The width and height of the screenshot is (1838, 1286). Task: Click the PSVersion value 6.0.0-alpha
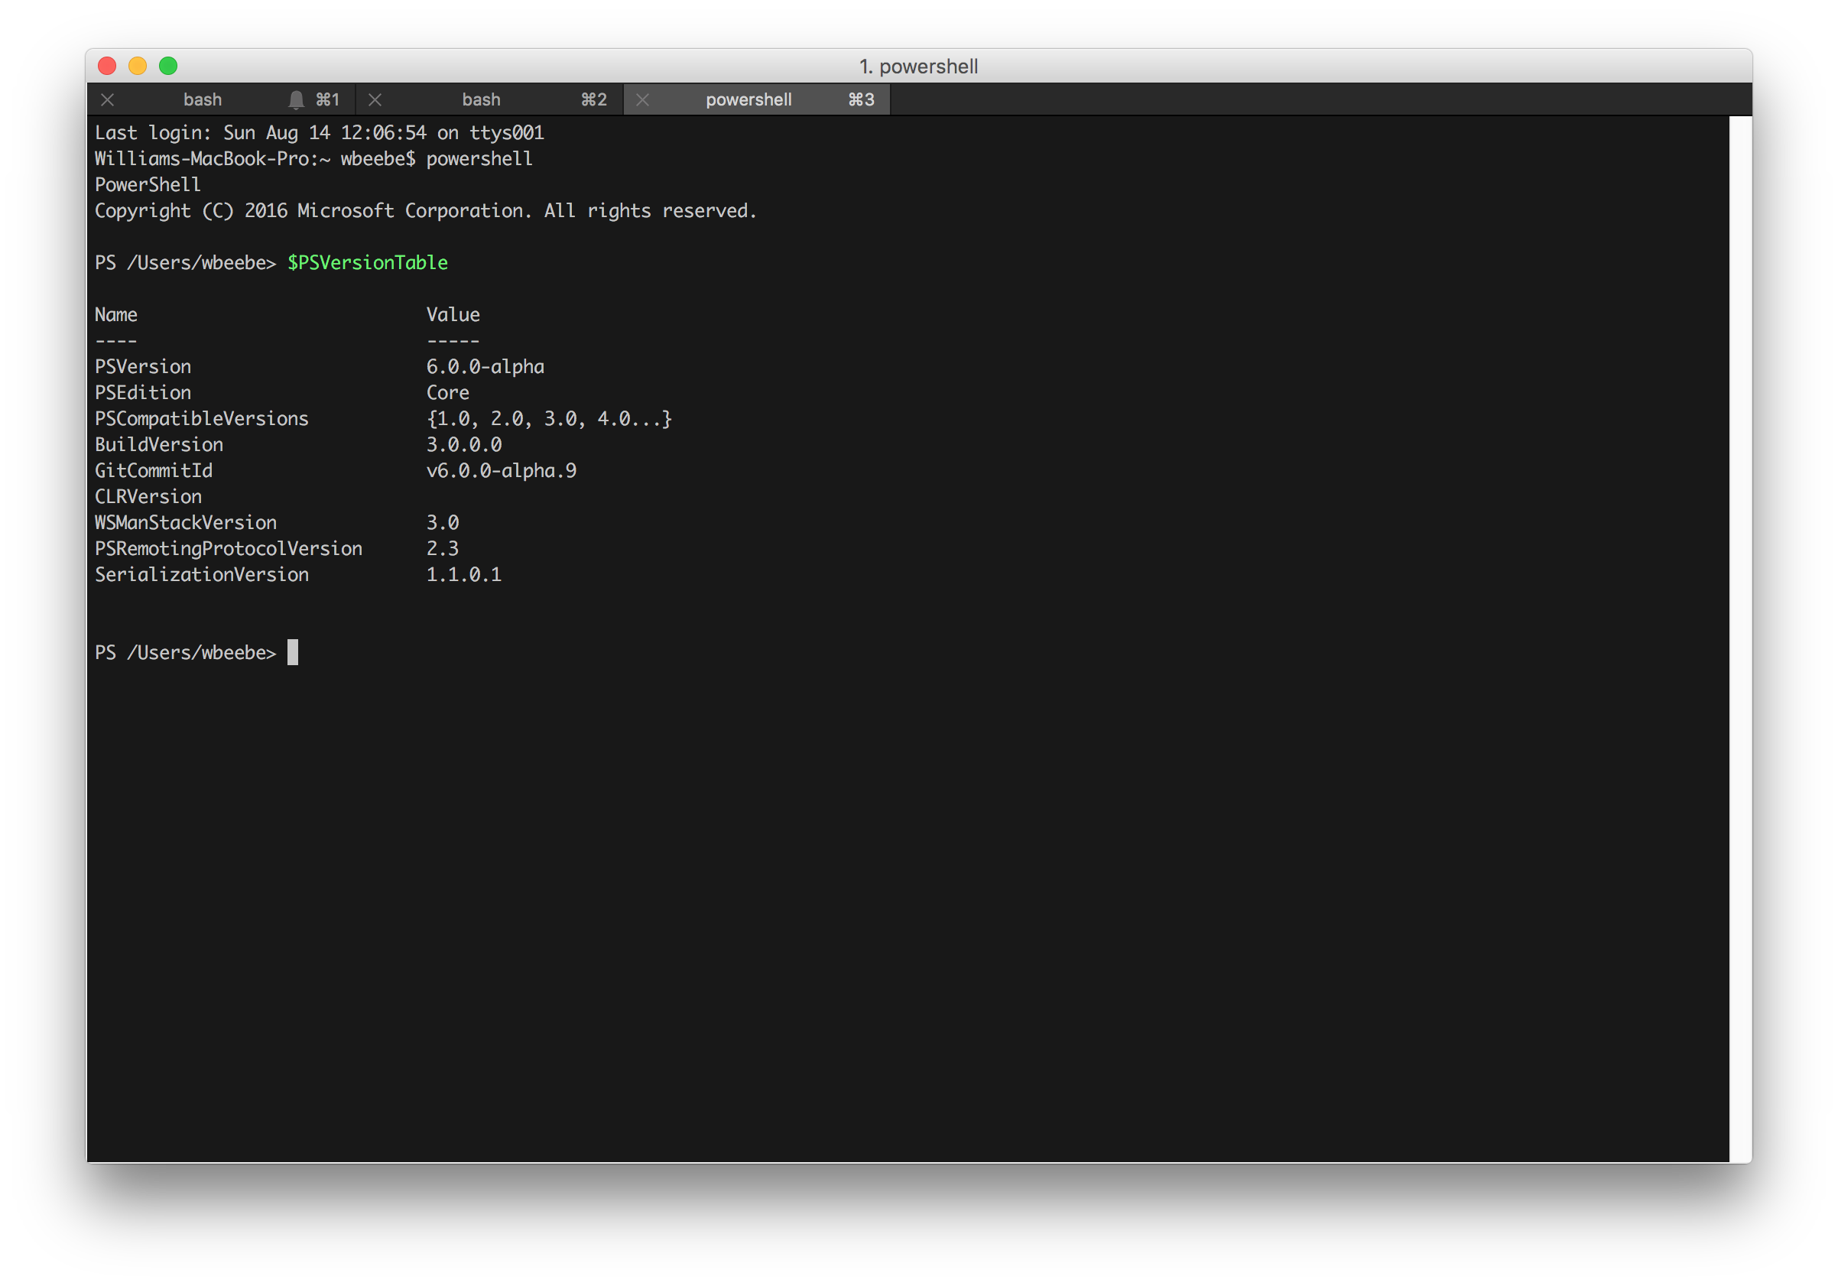coord(485,367)
